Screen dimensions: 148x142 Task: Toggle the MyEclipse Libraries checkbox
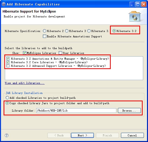tap(24, 53)
